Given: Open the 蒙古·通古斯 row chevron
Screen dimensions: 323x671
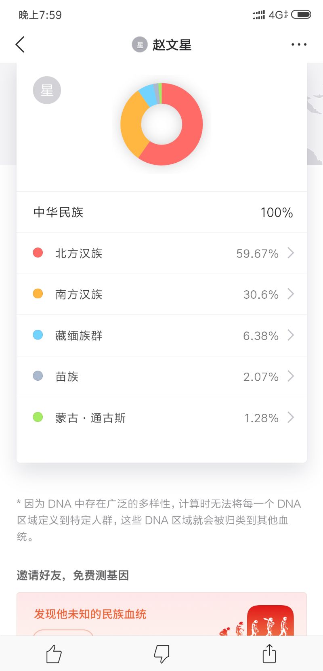Looking at the screenshot, I should click(x=291, y=417).
